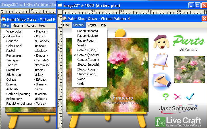Open the Adjust menu in front Virtual Painter window
Viewport: 207px width, 129px height.
tap(92, 25)
